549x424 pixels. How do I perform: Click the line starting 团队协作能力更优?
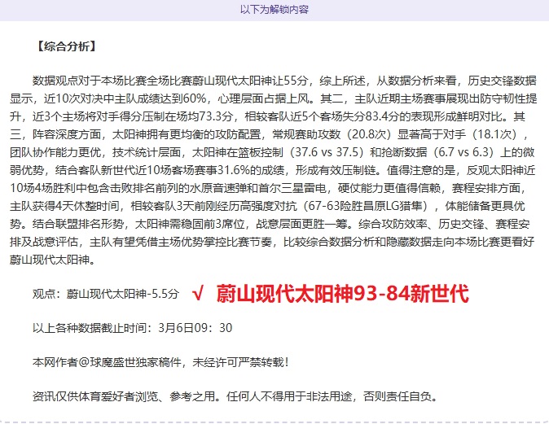point(272,152)
